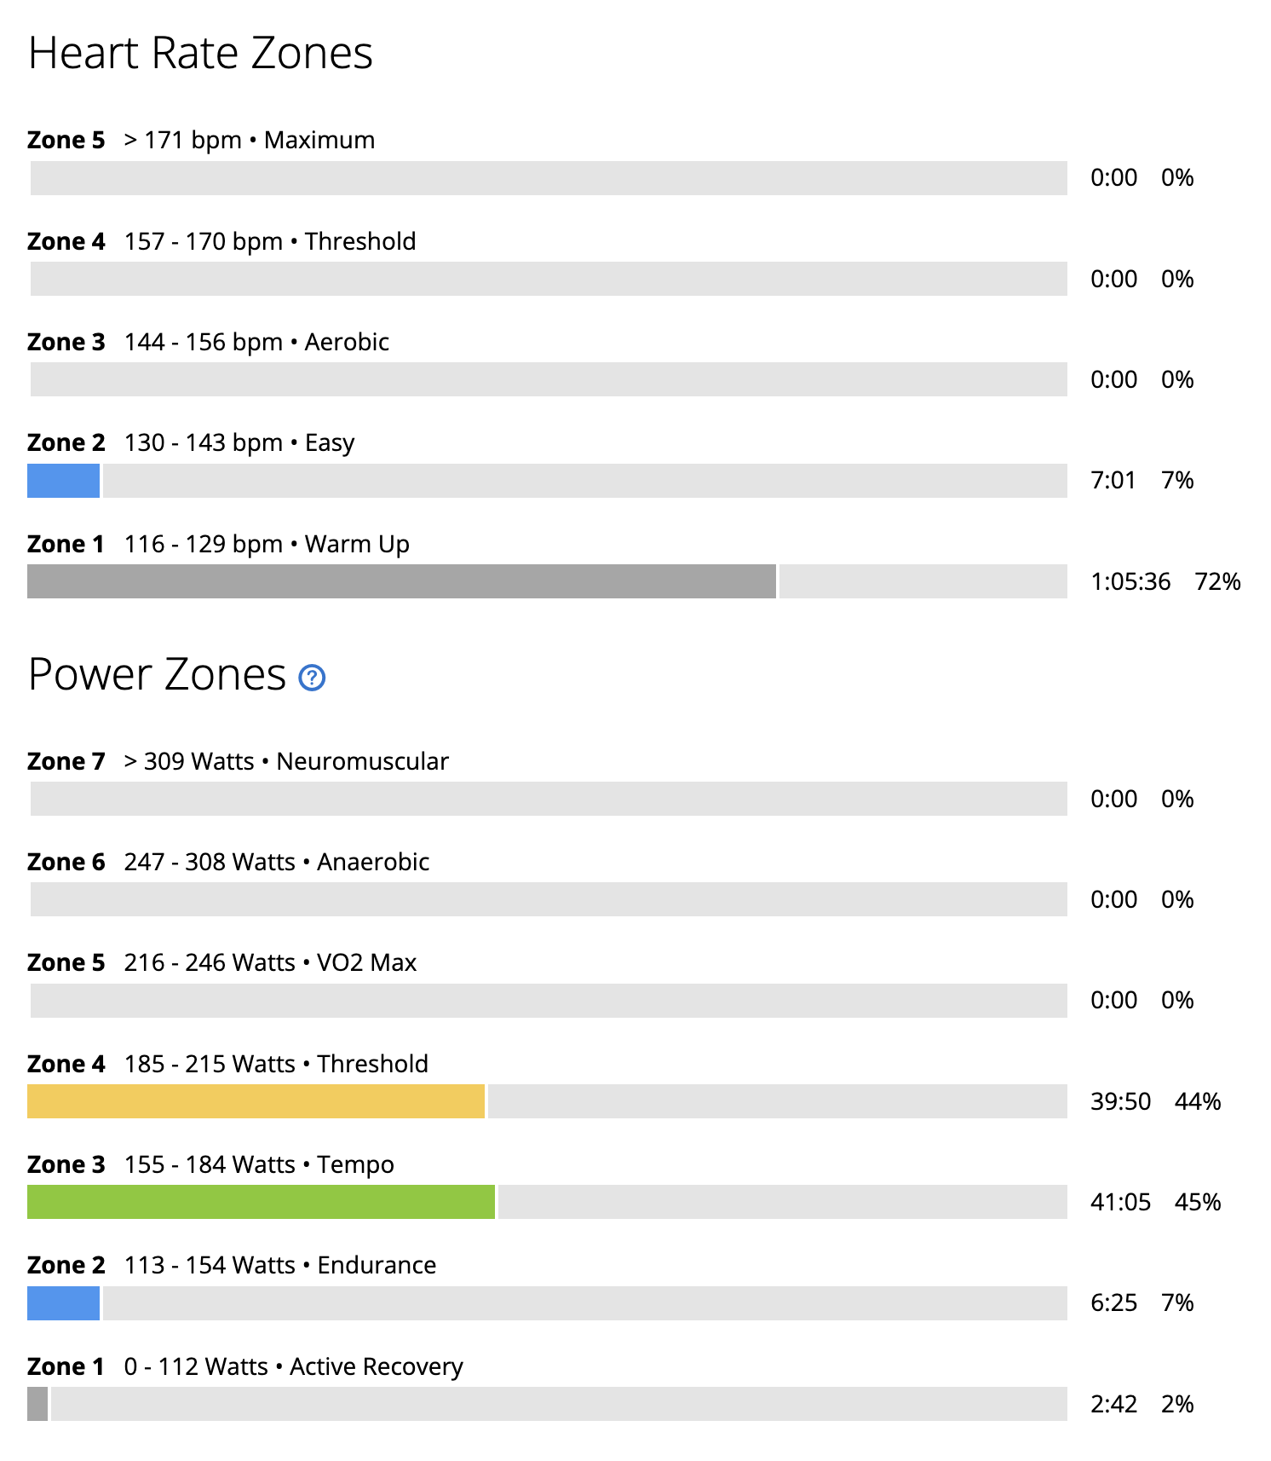Click the Heart Rate Zones heading
The image size is (1271, 1461).
point(200,53)
